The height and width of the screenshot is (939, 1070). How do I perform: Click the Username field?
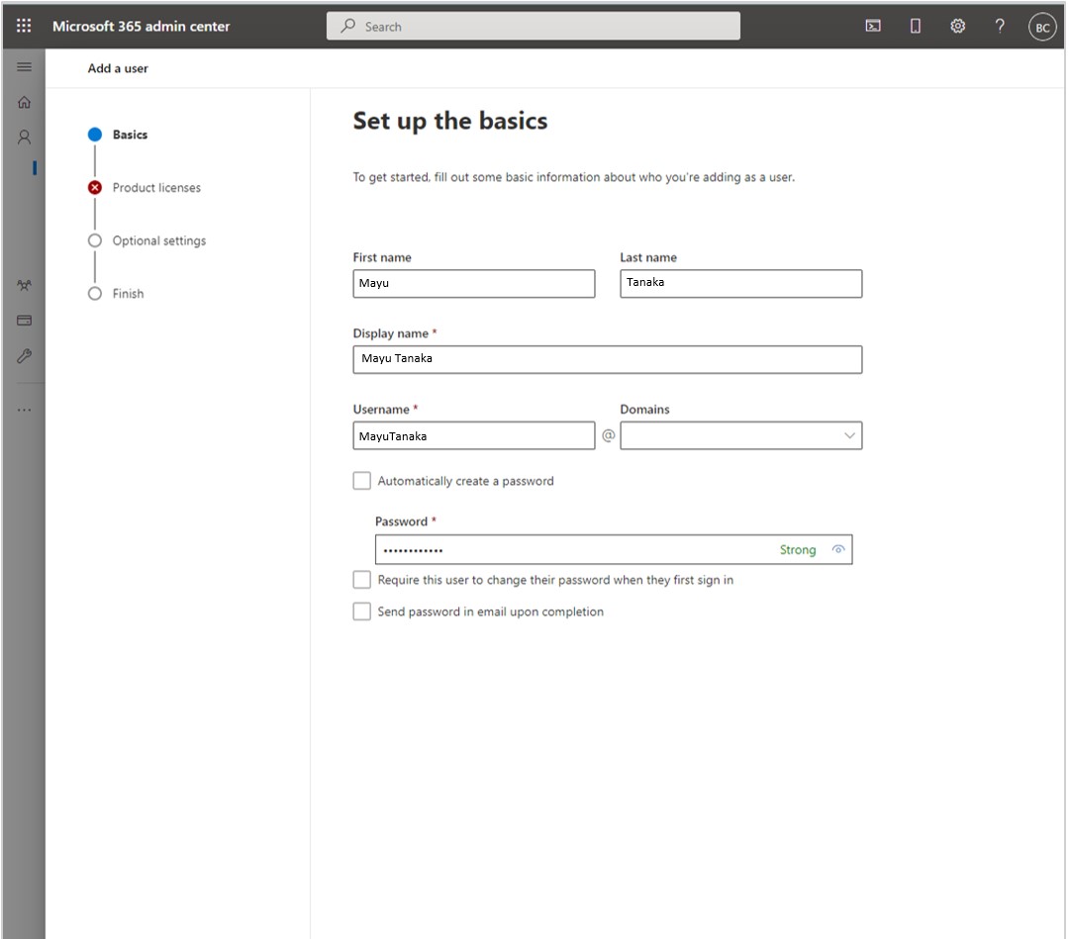[x=473, y=435]
